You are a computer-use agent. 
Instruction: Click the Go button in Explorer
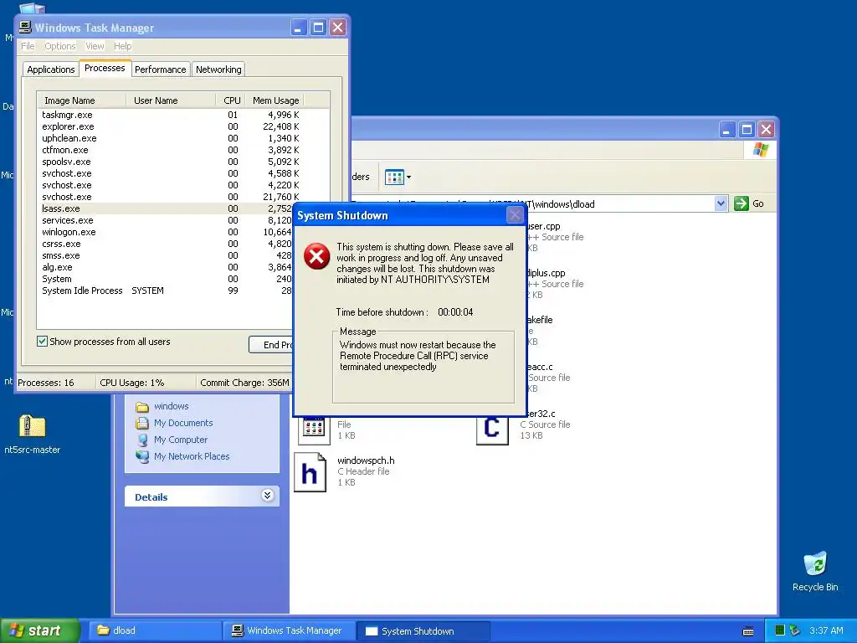tap(749, 203)
